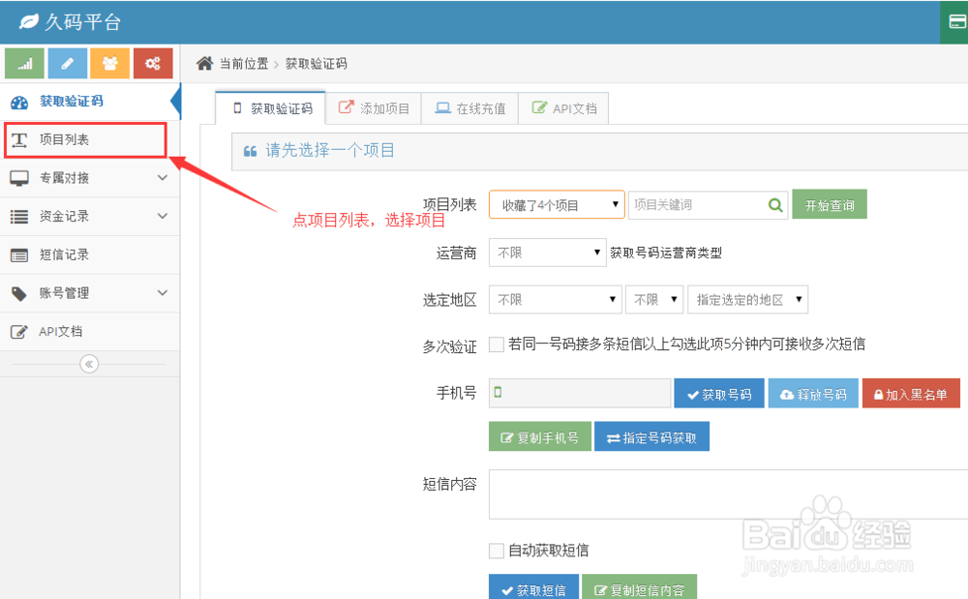This screenshot has height=599, width=968.
Task: Switch to the 添加项目 tab
Action: coord(375,108)
